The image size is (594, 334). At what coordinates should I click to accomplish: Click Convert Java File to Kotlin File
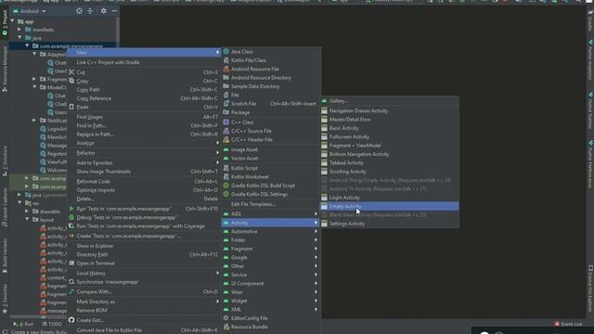pos(144,330)
